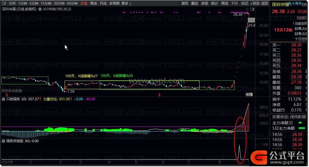The width and height of the screenshot is (309, 167).
Task: Click the 7.58 low price label
Action: tap(71, 91)
